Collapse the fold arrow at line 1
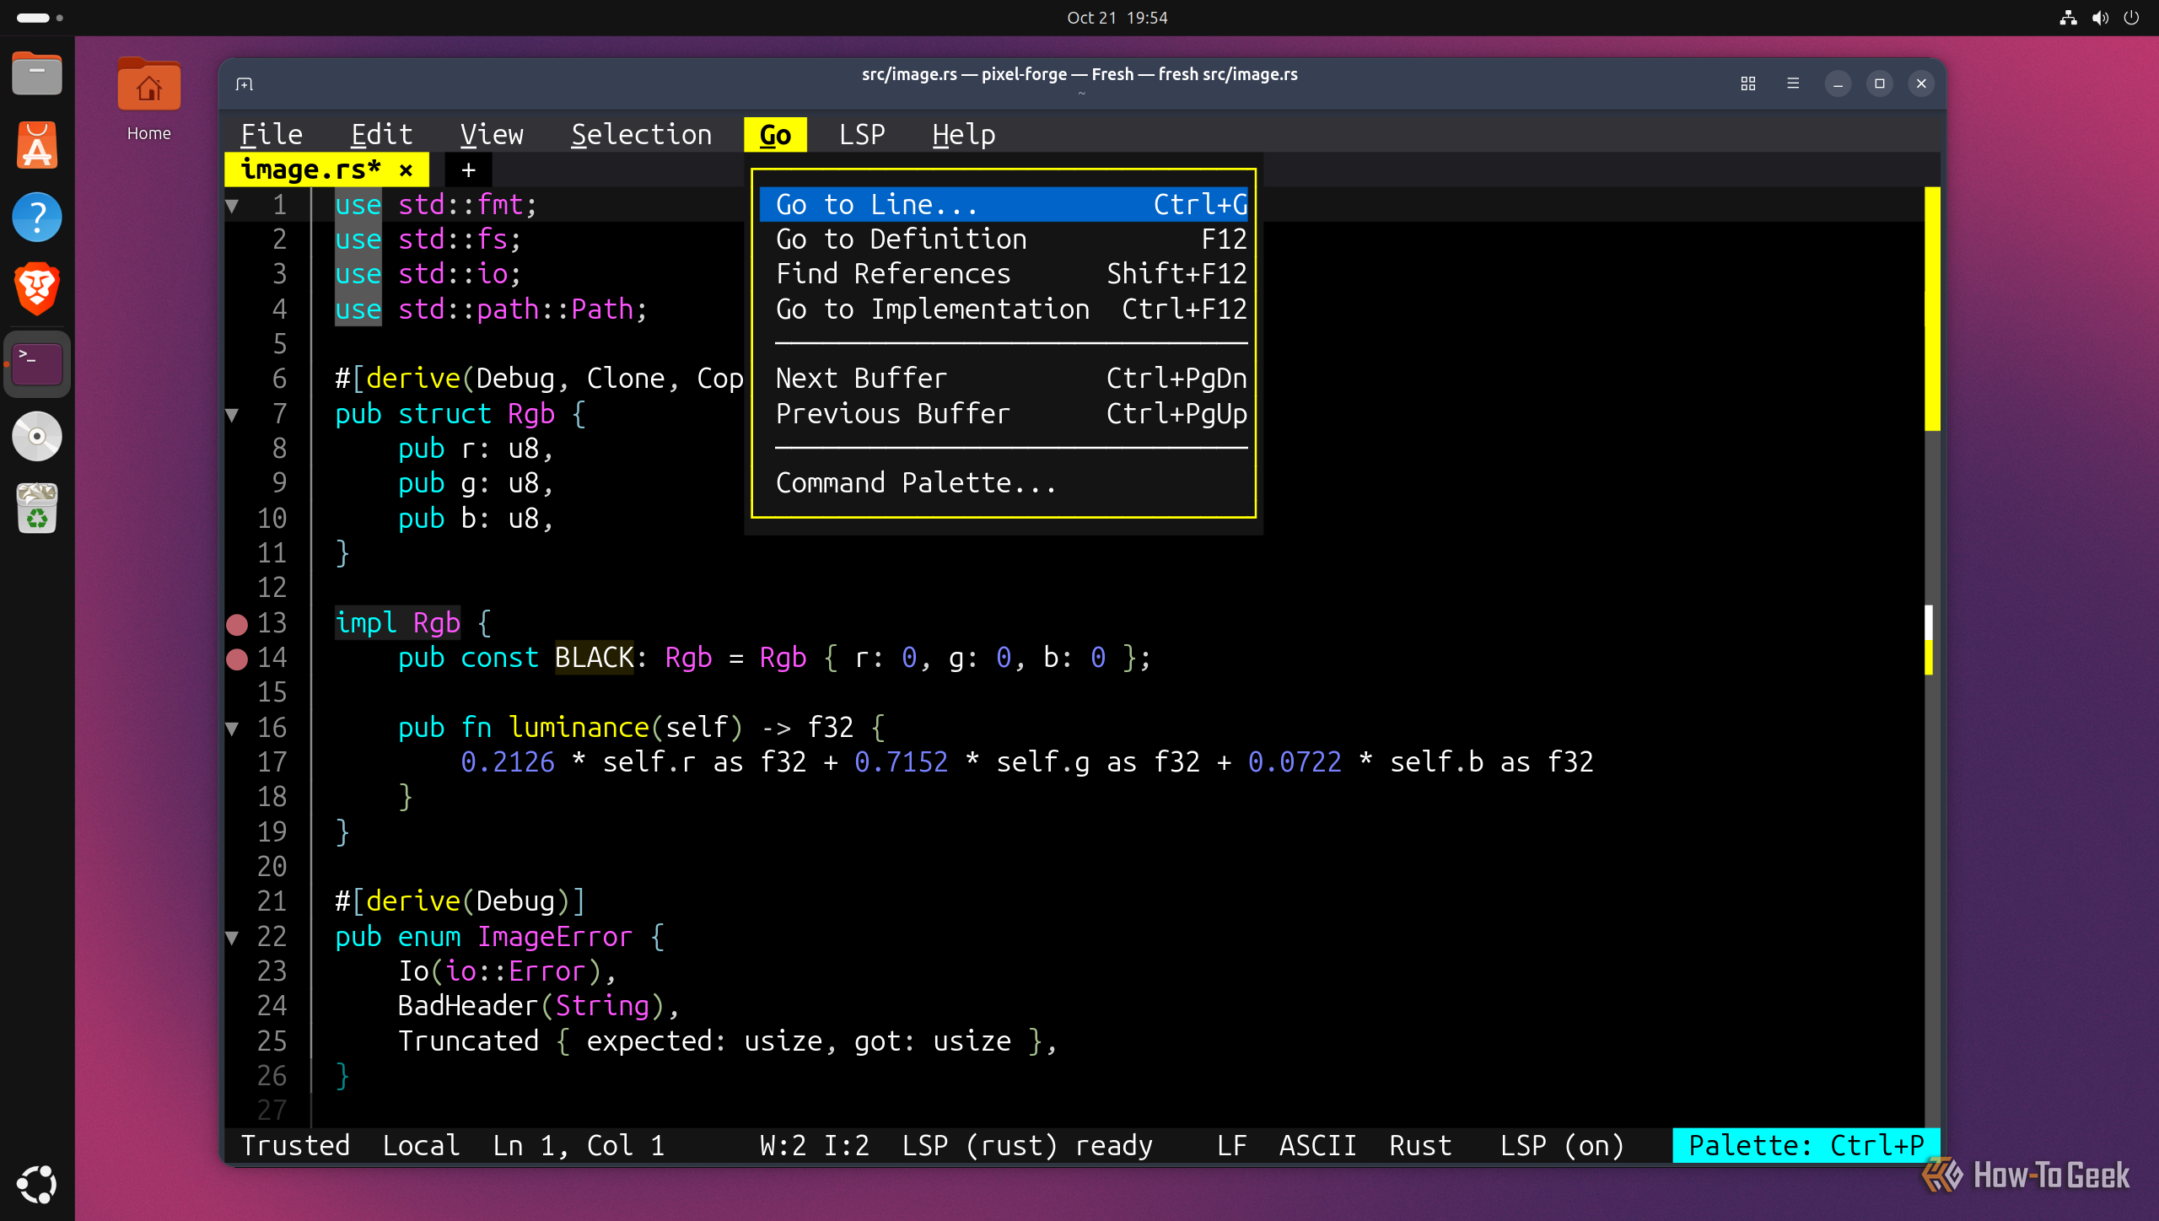This screenshot has height=1221, width=2159. (x=232, y=205)
